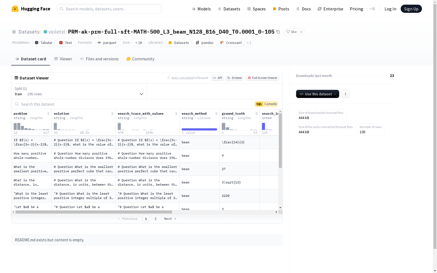This screenshot has height=273, width=437.
Task: Click the Sign Up button
Action: click(x=411, y=9)
